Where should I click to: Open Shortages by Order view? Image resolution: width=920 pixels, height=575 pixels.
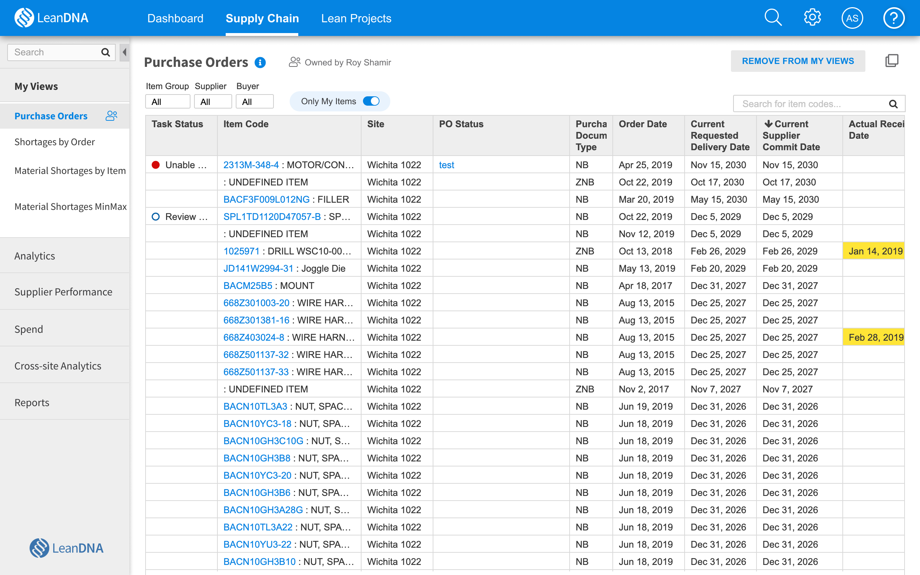[x=54, y=142]
